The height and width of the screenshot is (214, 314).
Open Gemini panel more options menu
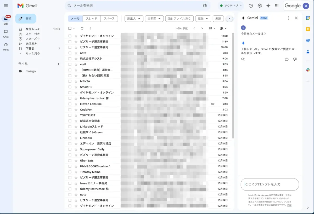pyautogui.click(x=288, y=18)
